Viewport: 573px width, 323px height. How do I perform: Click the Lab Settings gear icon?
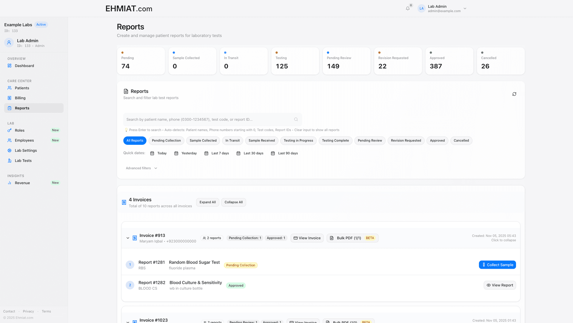pyautogui.click(x=10, y=150)
